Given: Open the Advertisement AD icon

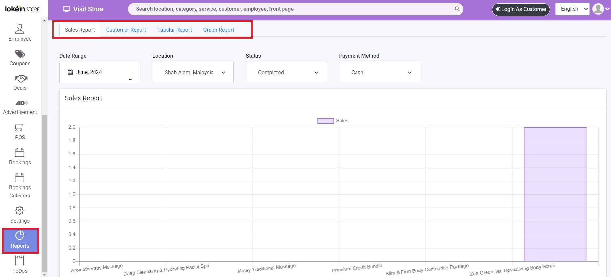Looking at the screenshot, I should click(21, 103).
